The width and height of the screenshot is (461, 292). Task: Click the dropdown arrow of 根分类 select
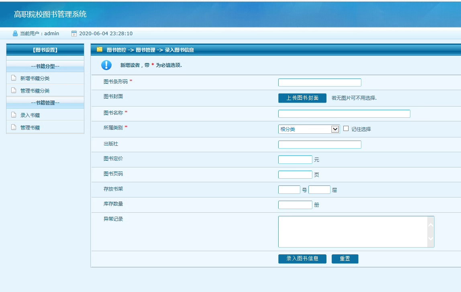(335, 129)
